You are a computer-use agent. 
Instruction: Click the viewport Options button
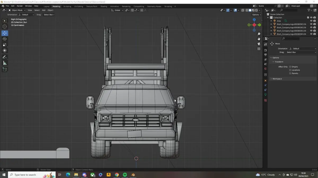coord(256,15)
